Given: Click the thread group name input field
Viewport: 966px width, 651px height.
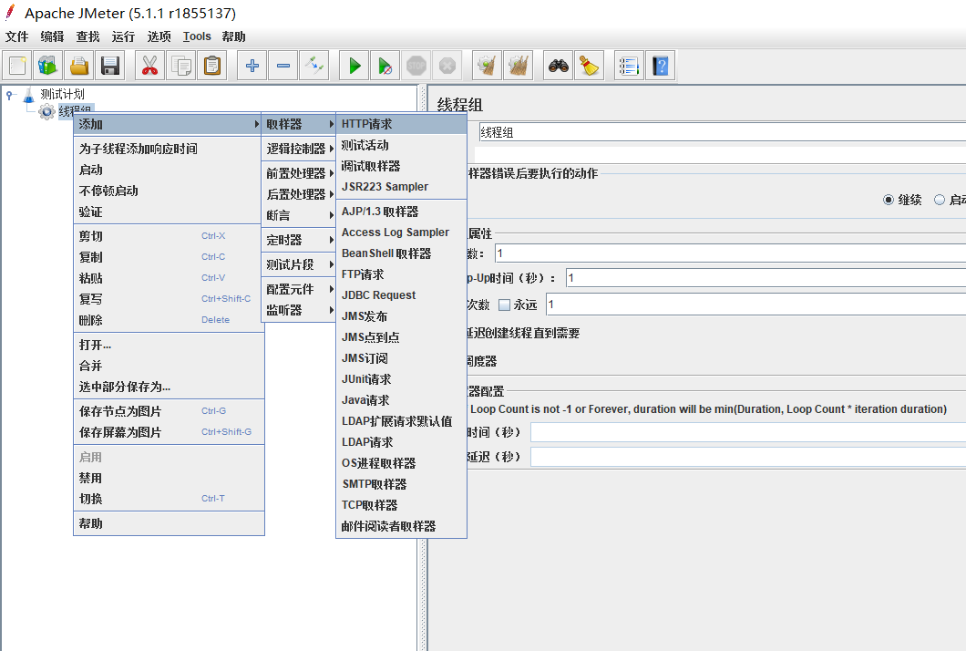Looking at the screenshot, I should coord(722,132).
